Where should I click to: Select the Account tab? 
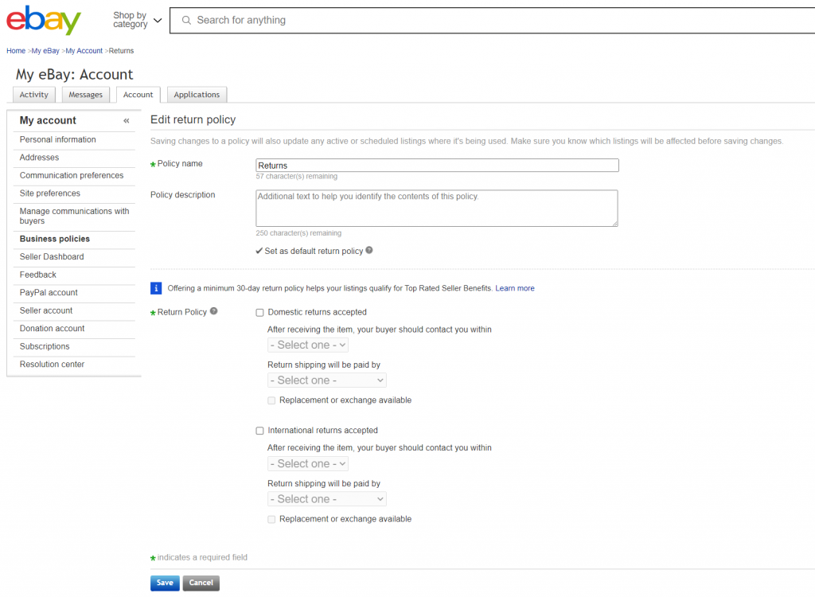pos(138,95)
